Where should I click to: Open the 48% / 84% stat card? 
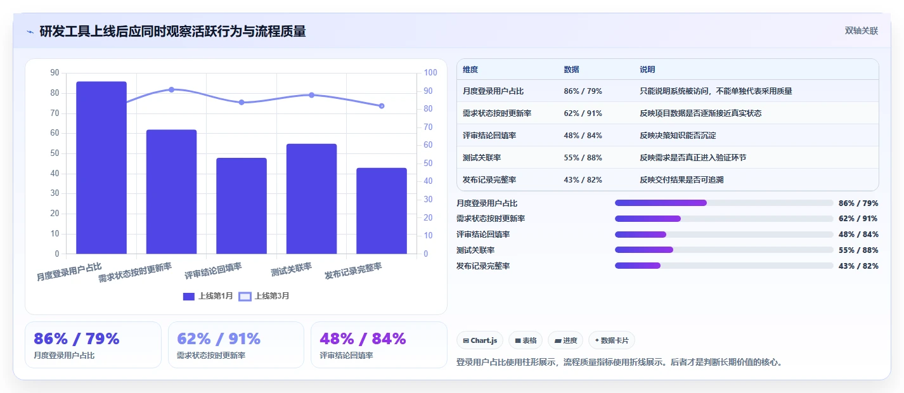point(379,345)
